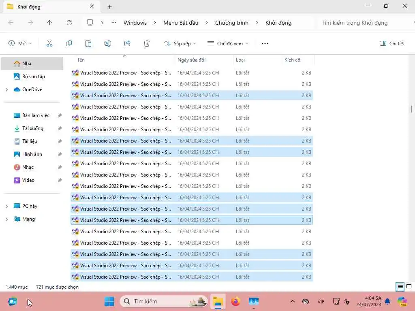
Task: Open the clock and date flyout
Action: pyautogui.click(x=369, y=301)
